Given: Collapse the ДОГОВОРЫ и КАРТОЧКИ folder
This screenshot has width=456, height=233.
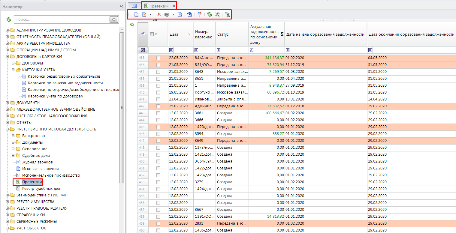Looking at the screenshot, I should click(x=8, y=57).
